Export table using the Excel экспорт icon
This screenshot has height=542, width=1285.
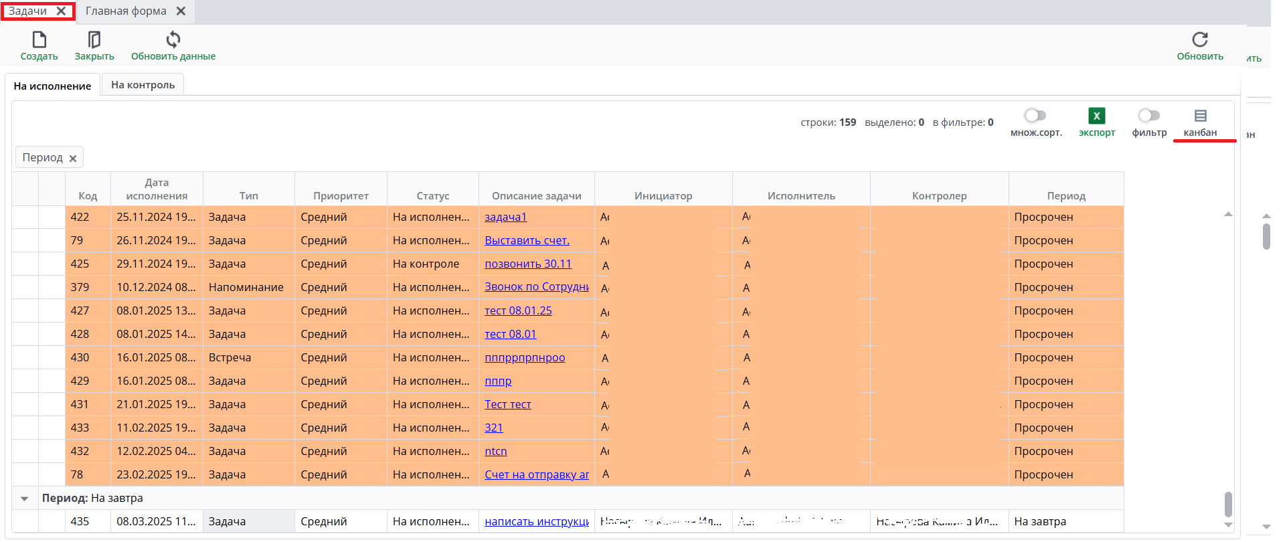pyautogui.click(x=1096, y=116)
